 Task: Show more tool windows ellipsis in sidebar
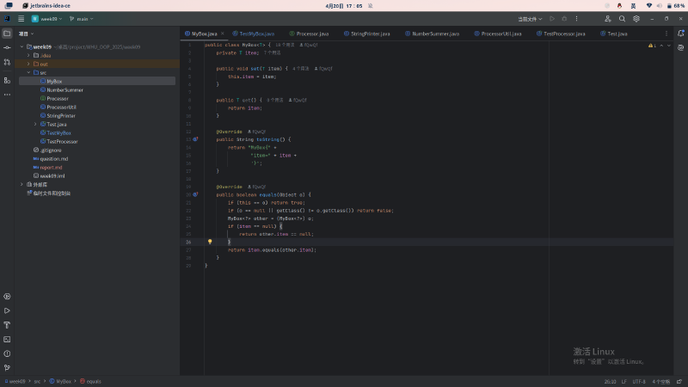coord(7,95)
